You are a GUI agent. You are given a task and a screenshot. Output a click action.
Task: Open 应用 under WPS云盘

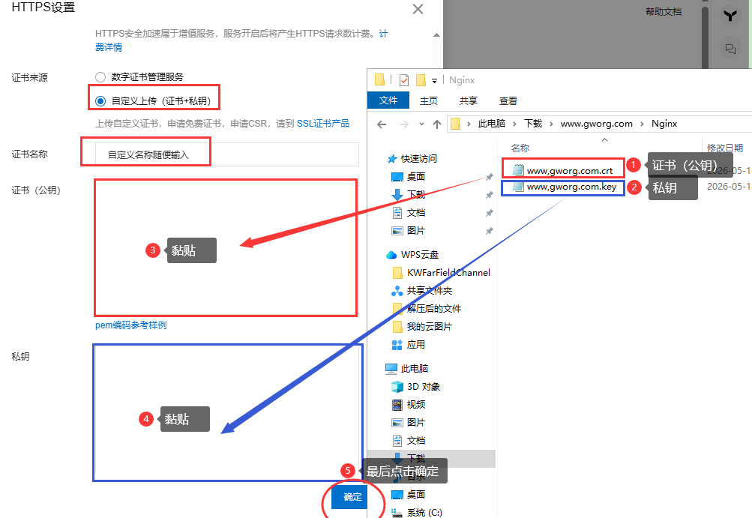(x=415, y=345)
